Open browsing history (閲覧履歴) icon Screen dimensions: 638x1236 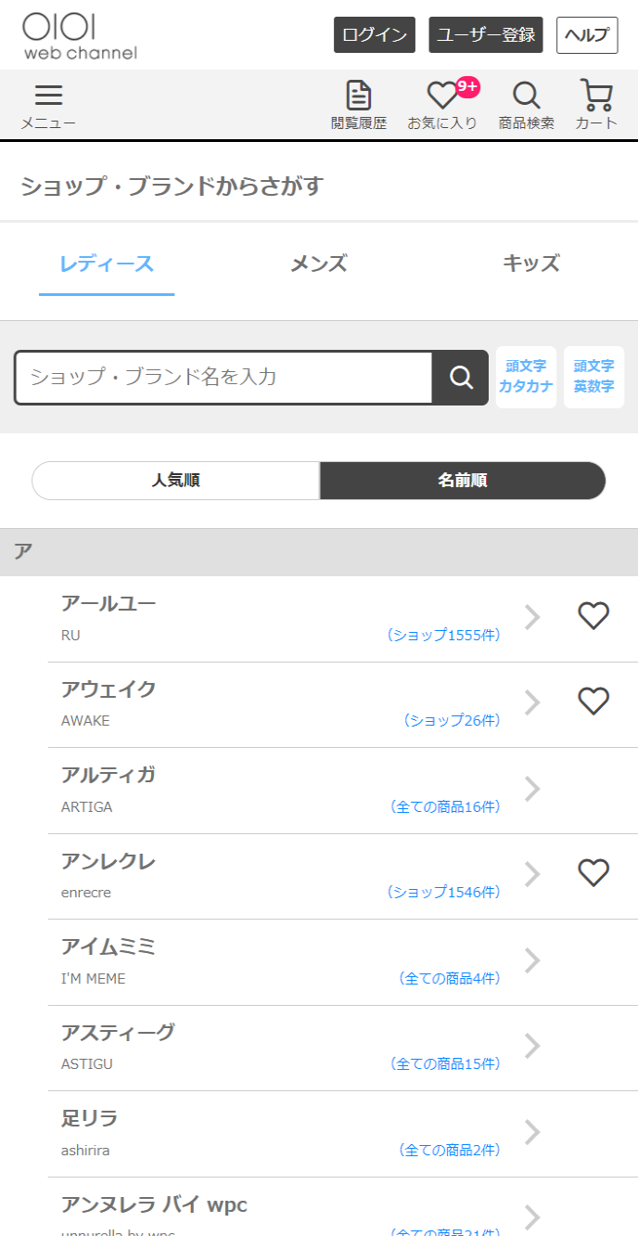pyautogui.click(x=359, y=97)
